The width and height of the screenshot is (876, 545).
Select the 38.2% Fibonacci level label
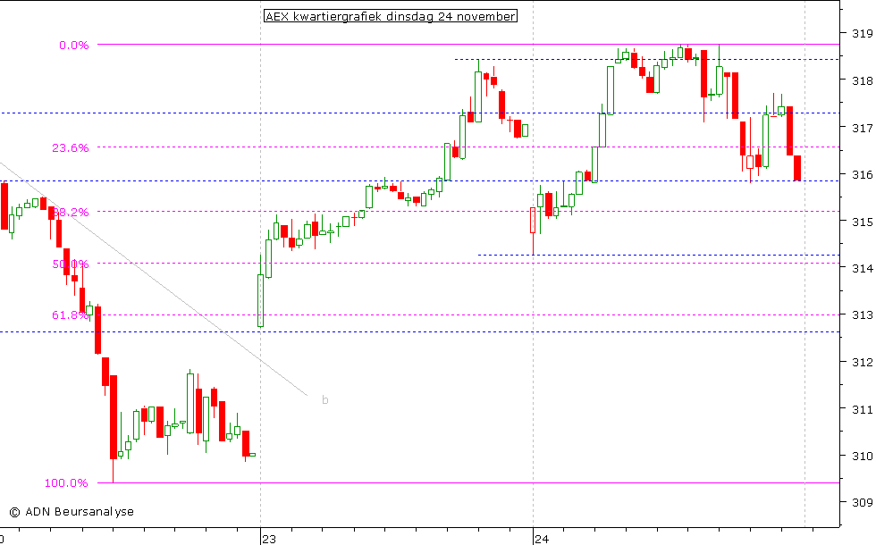tap(71, 213)
